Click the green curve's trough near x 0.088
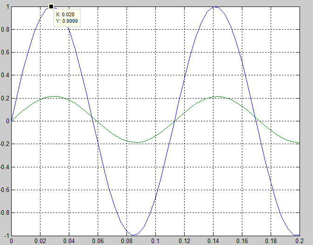The height and width of the screenshot is (245, 313). pos(138,142)
